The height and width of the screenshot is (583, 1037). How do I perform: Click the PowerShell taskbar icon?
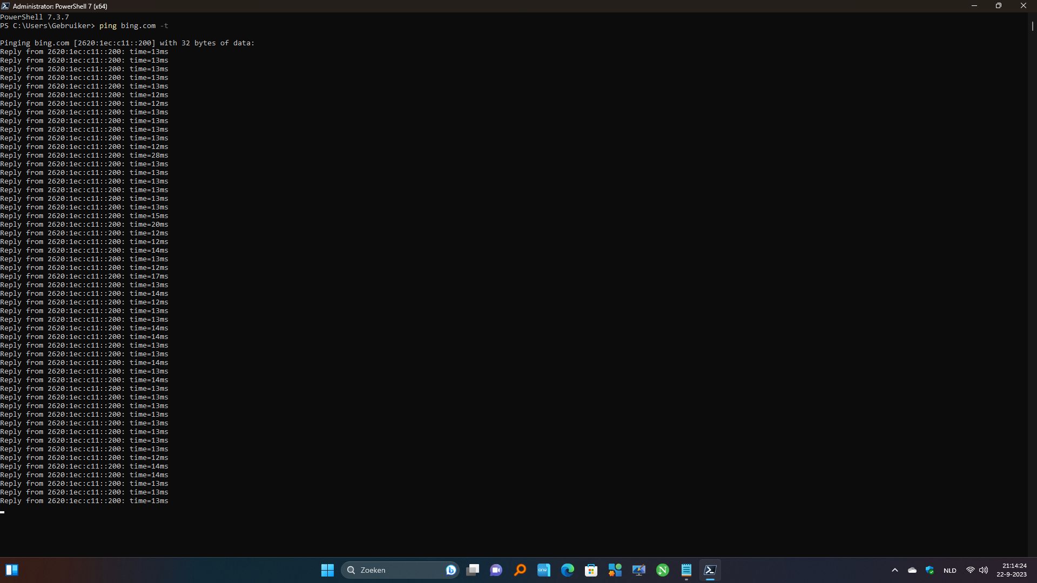coord(710,570)
